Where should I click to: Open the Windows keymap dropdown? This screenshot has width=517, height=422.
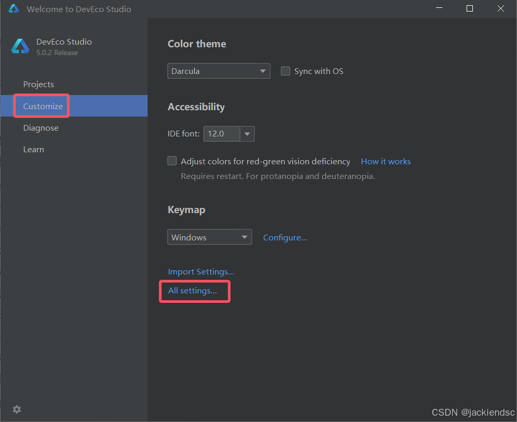click(210, 237)
